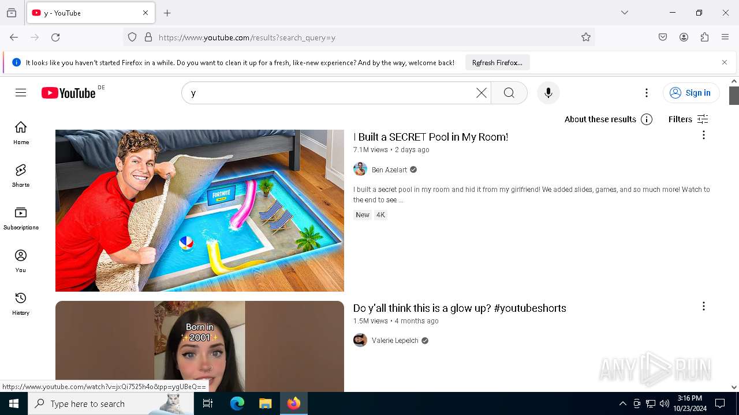Start voice search with microphone

coord(548,93)
